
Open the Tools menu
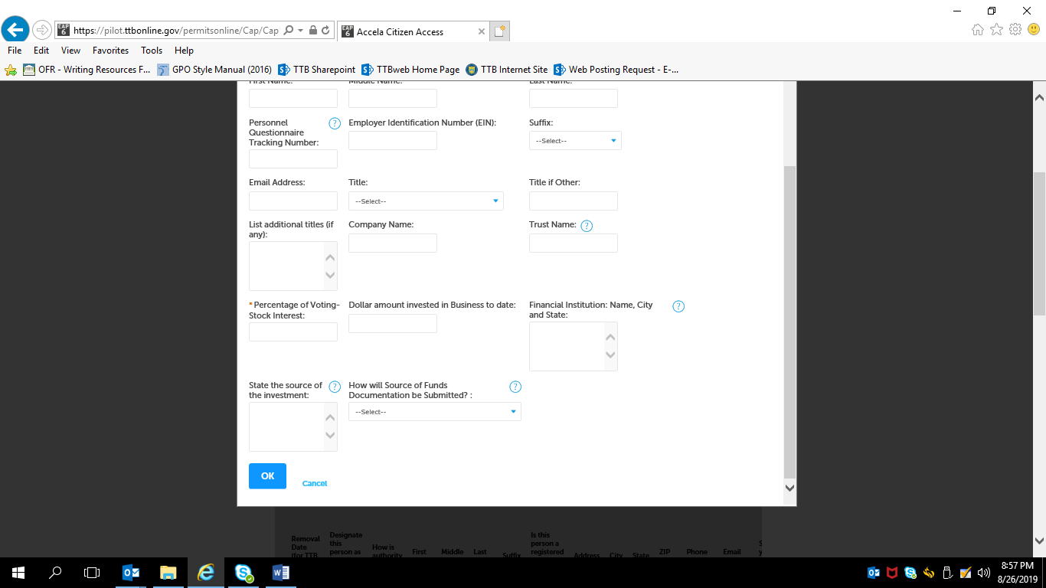[152, 51]
